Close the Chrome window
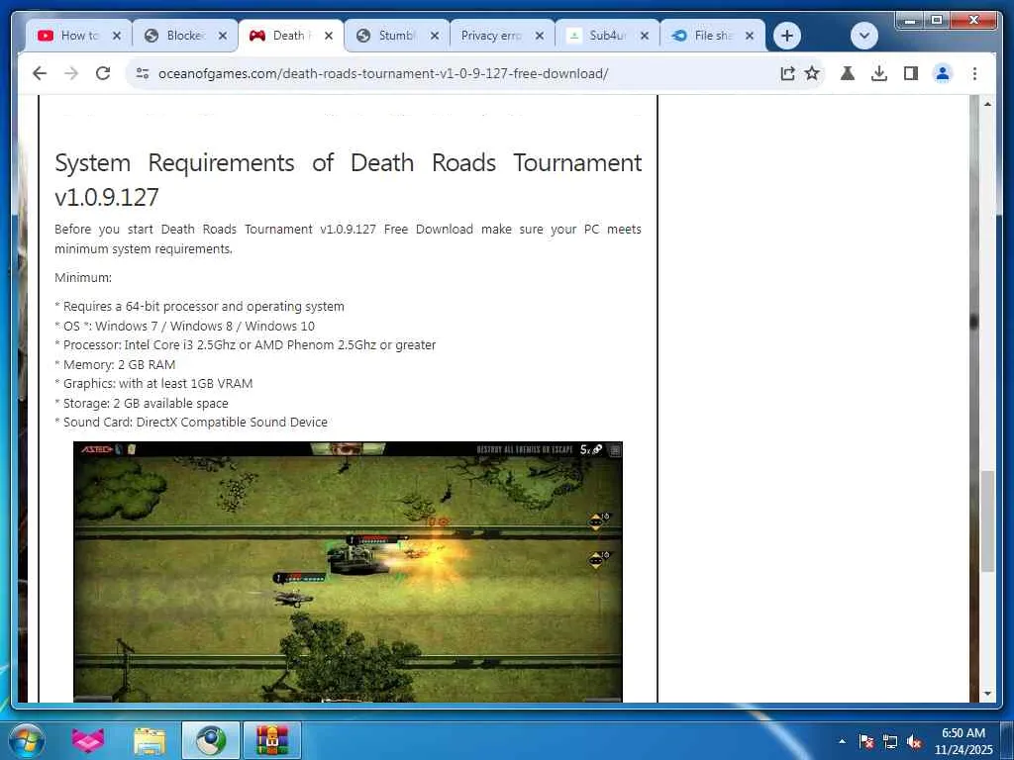1014x760 pixels. pos(974,21)
